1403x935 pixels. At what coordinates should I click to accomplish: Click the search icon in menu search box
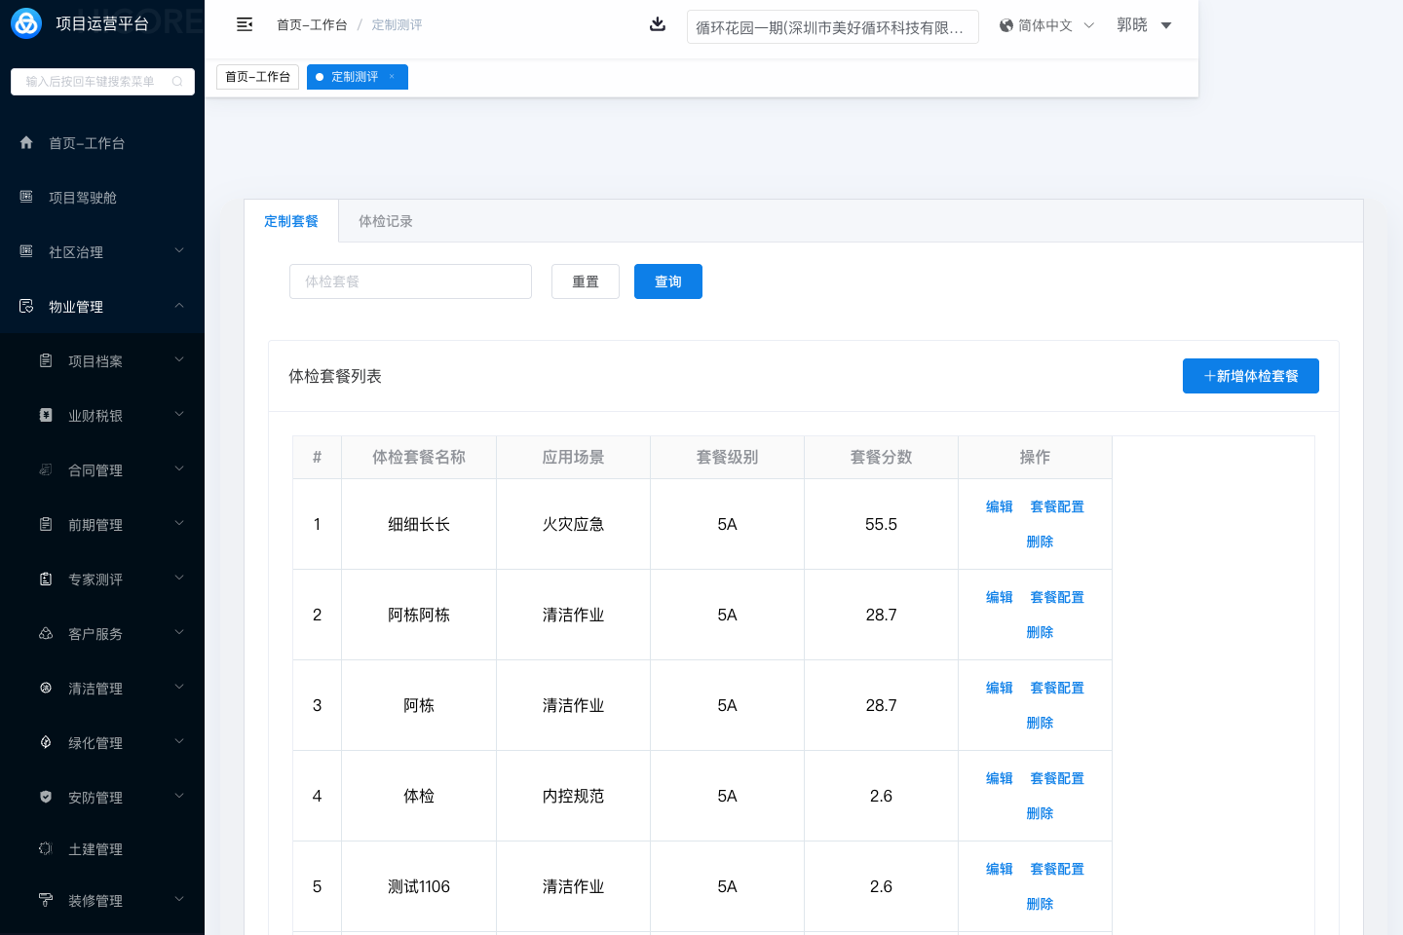click(x=177, y=82)
